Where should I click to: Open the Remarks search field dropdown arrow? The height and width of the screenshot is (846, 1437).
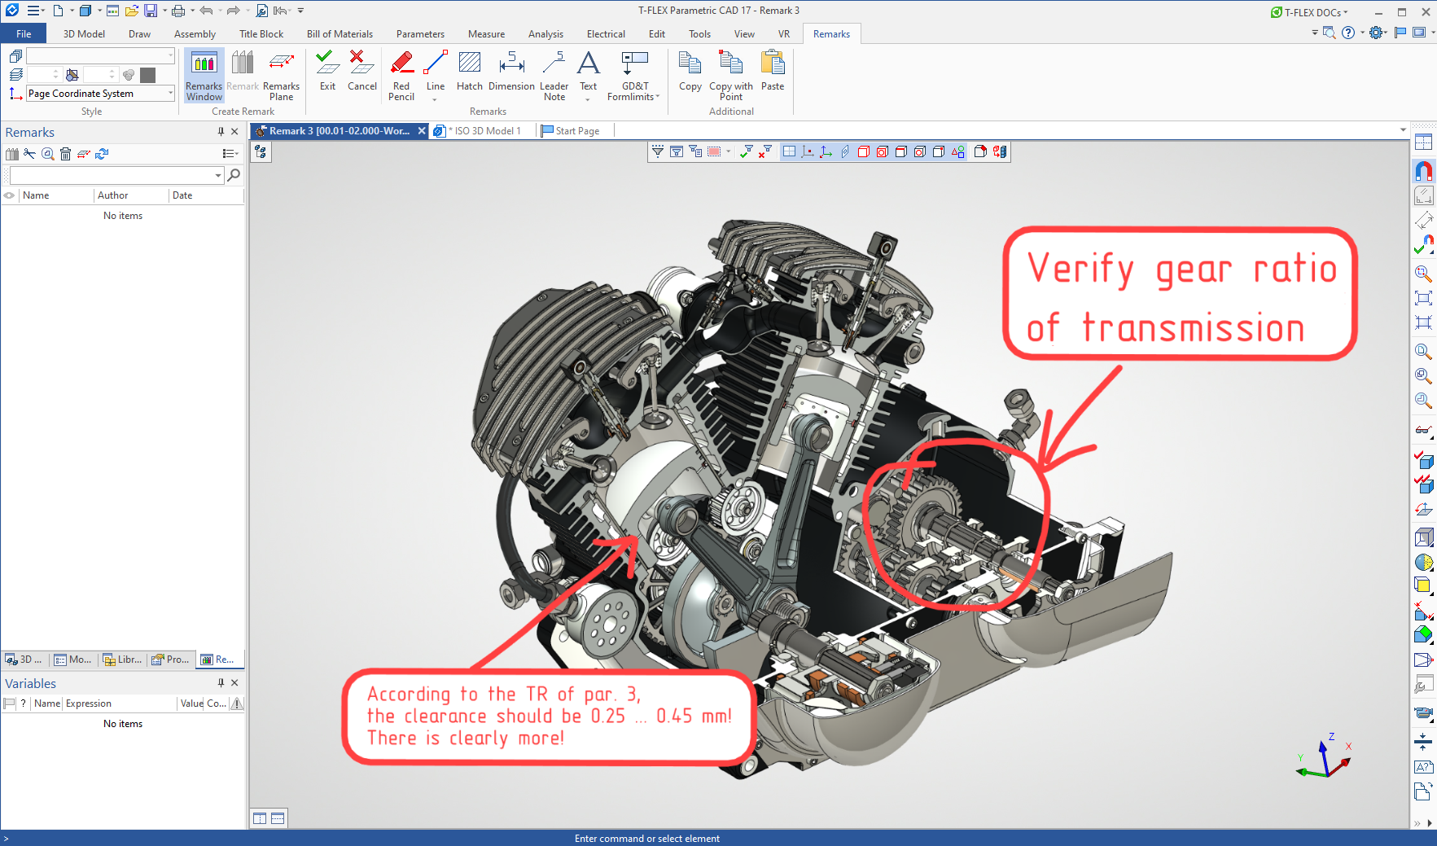tap(218, 175)
